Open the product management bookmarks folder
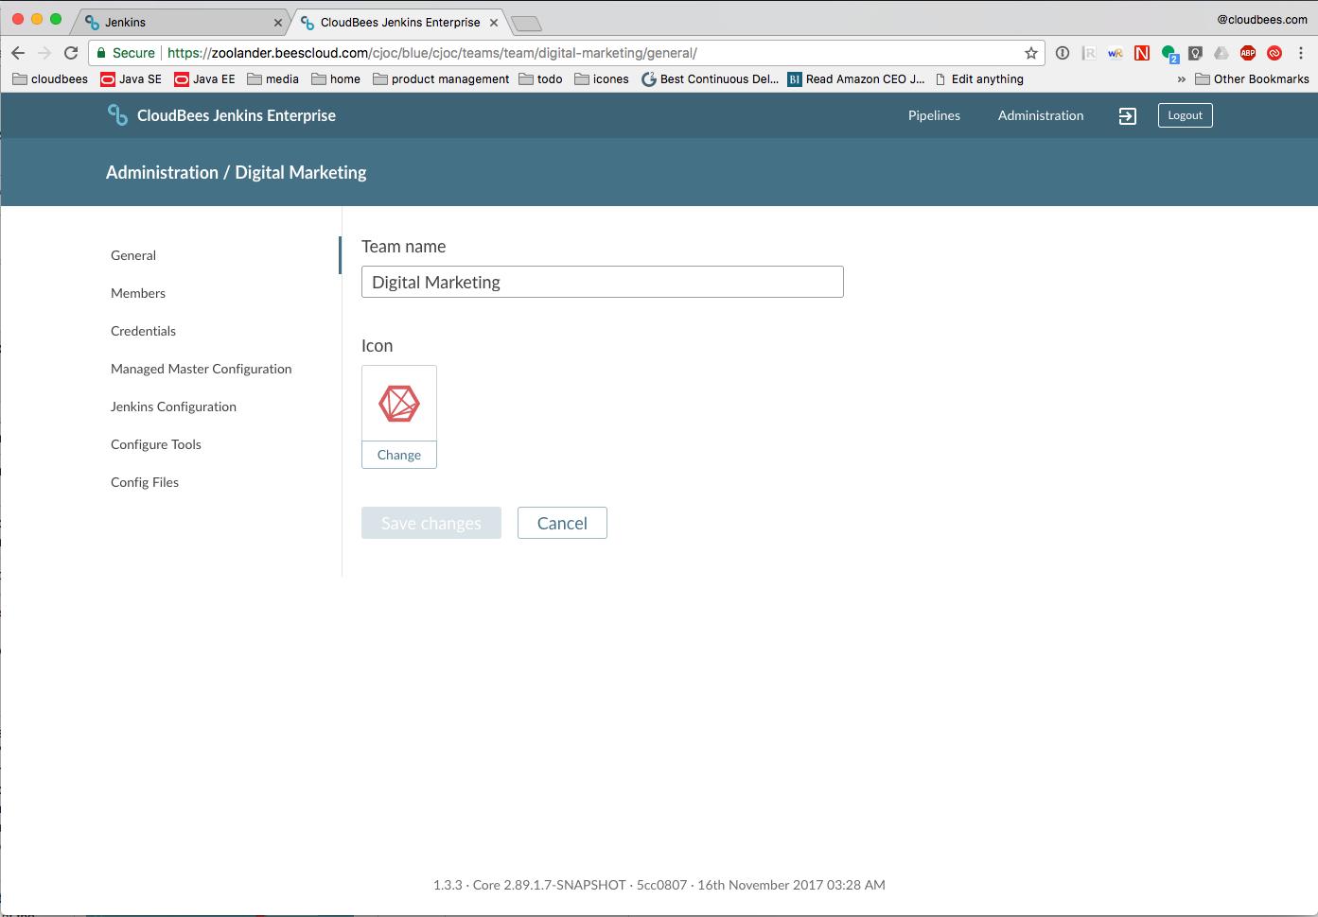 [441, 79]
